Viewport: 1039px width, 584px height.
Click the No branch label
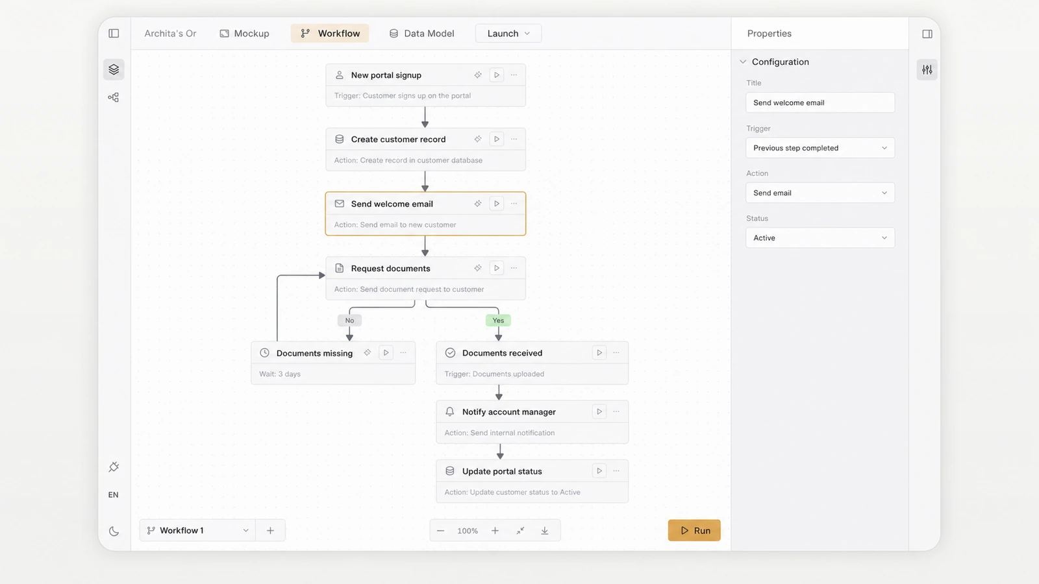point(350,321)
